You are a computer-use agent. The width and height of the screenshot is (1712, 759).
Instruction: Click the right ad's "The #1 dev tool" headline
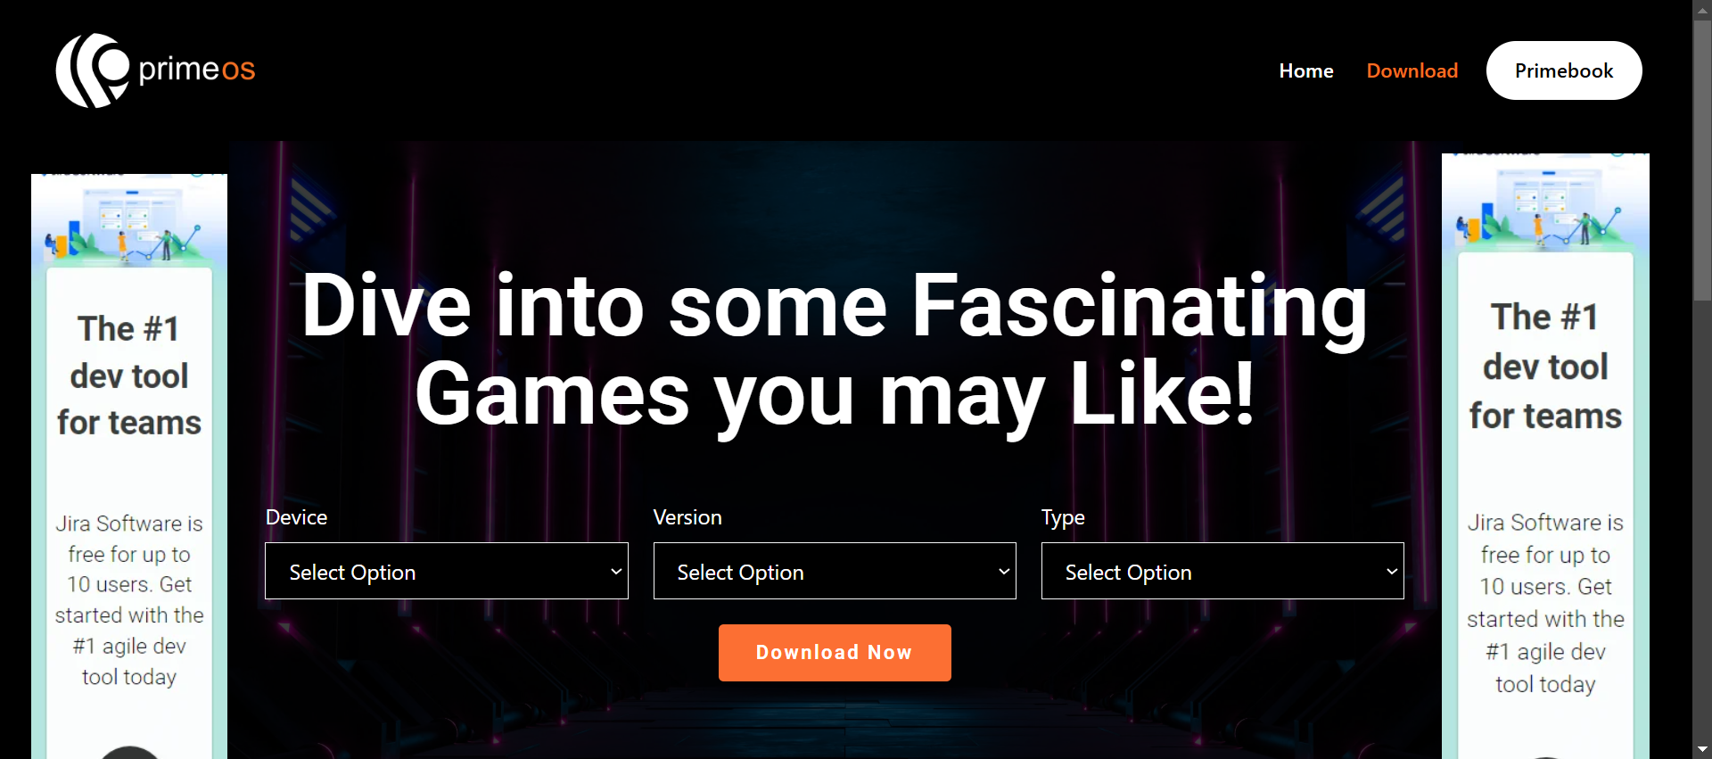pyautogui.click(x=1545, y=367)
